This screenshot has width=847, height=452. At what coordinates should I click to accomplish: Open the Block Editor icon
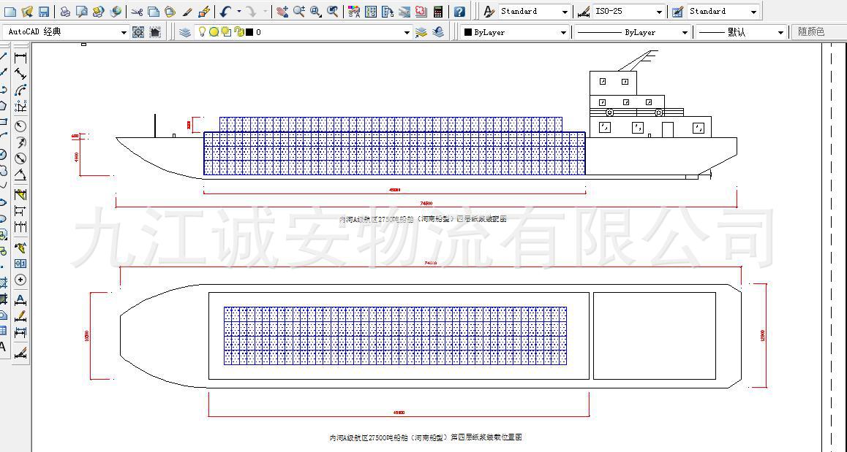click(203, 12)
